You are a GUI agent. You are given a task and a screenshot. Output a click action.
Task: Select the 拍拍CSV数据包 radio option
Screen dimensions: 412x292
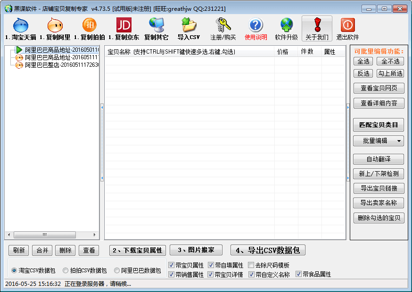(x=66, y=271)
